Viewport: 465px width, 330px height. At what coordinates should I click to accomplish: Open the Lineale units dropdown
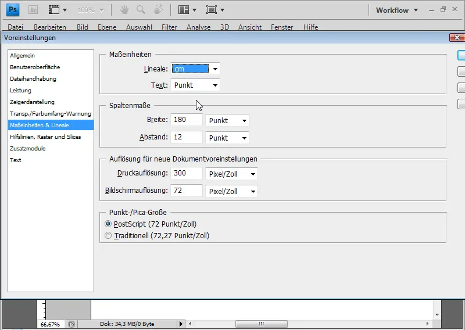(195, 69)
